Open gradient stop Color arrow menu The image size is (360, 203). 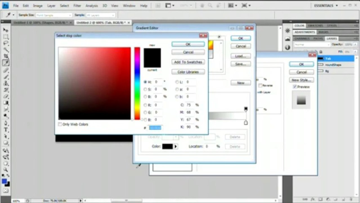[x=176, y=147]
